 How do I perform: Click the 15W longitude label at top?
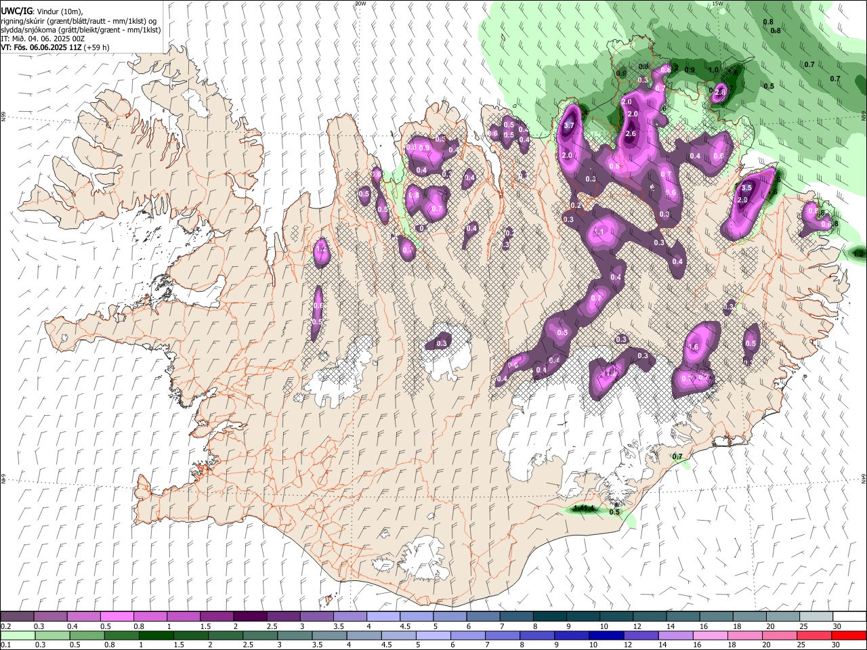tap(718, 3)
